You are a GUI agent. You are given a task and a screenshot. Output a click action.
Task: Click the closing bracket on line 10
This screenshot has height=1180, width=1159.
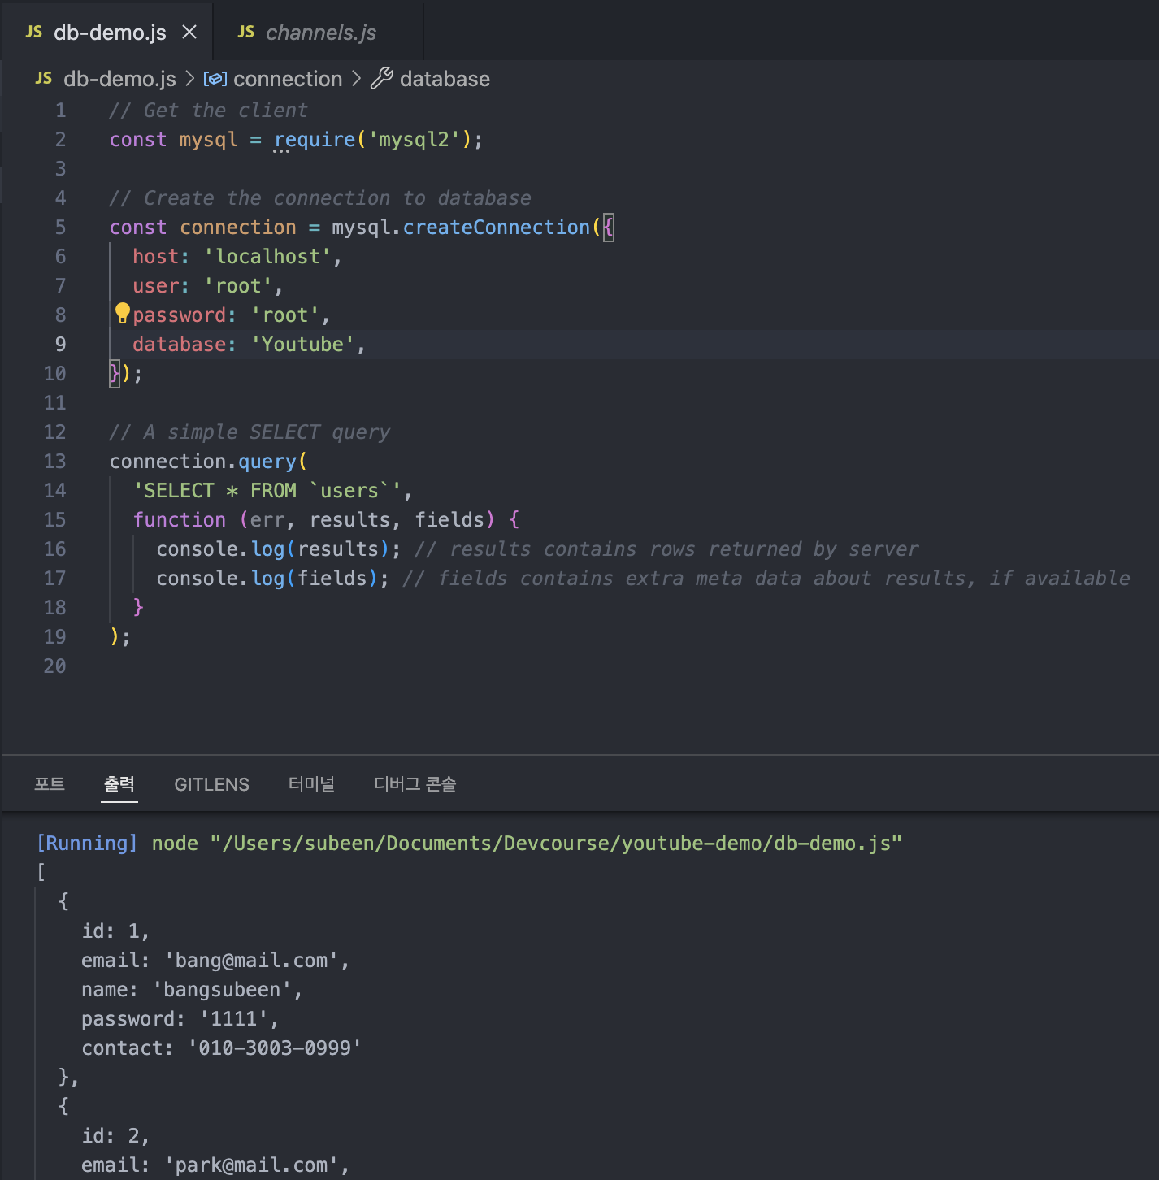pos(115,374)
